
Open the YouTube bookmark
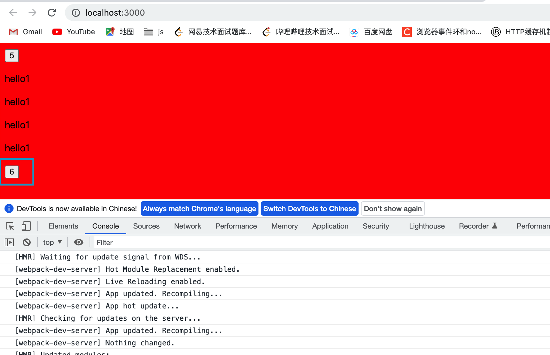click(74, 32)
